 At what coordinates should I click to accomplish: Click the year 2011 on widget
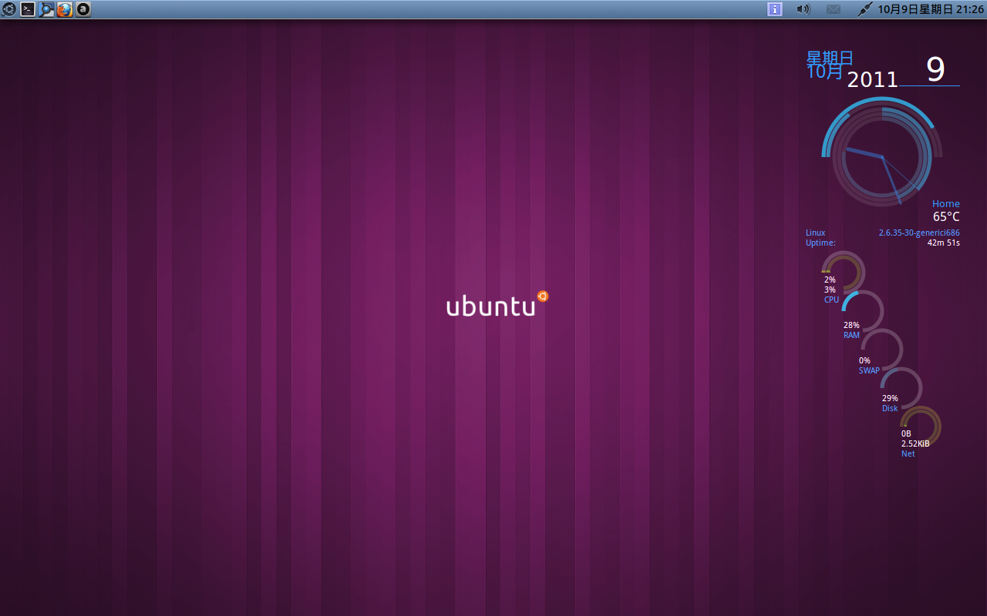pos(873,79)
